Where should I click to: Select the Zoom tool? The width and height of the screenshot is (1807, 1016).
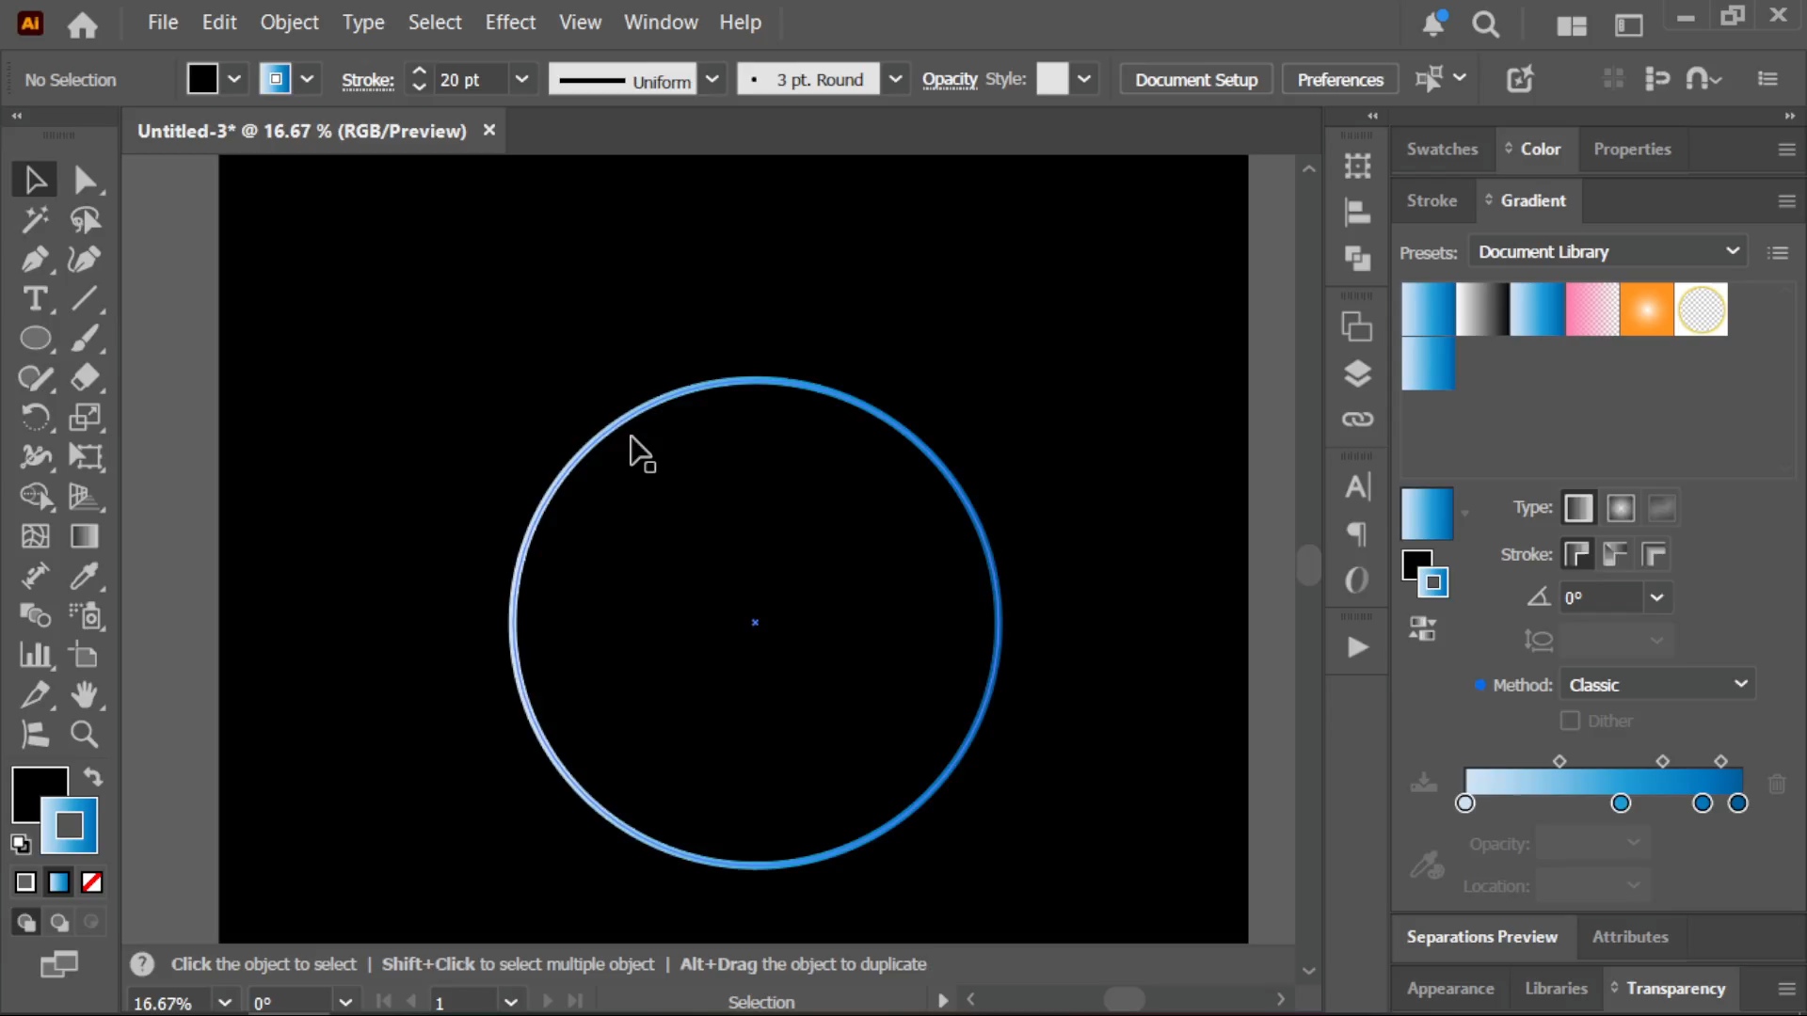[85, 734]
